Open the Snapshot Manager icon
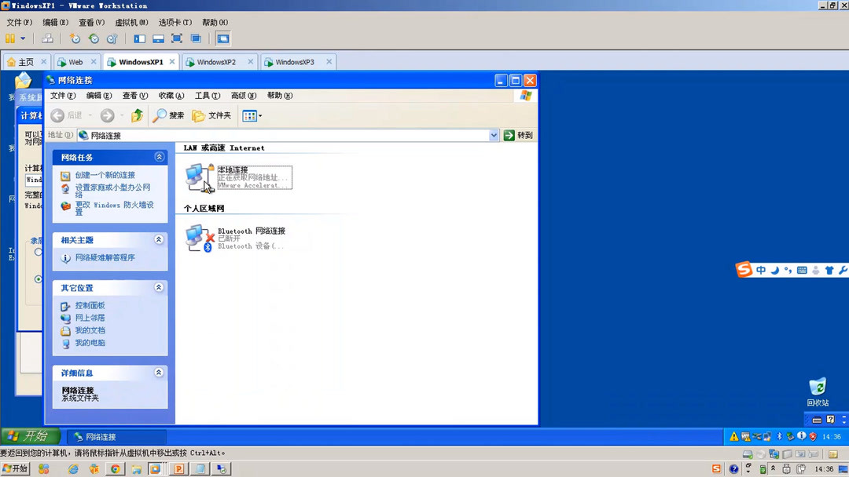The image size is (849, 477). (112, 38)
